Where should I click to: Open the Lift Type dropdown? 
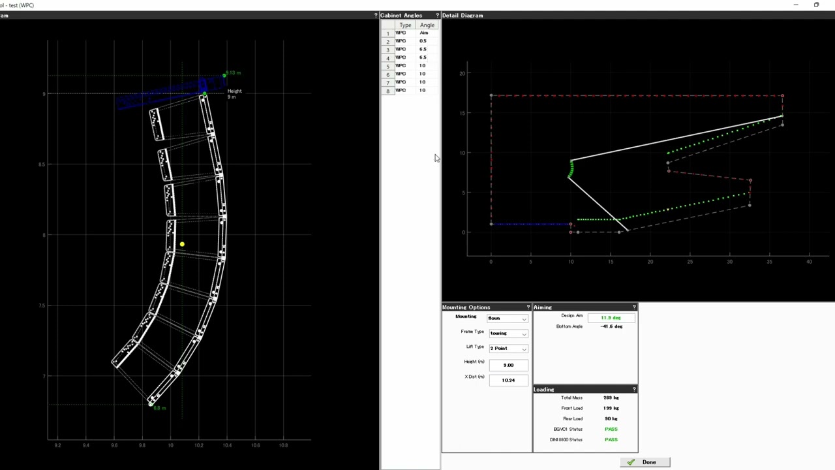click(x=508, y=349)
